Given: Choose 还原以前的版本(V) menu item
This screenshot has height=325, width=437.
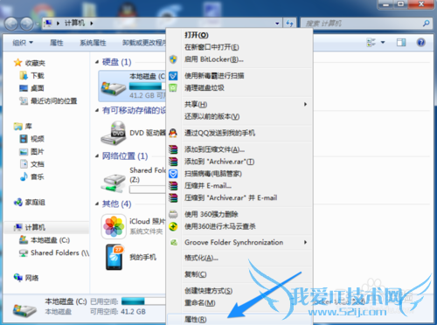Looking at the screenshot, I should 239,116.
